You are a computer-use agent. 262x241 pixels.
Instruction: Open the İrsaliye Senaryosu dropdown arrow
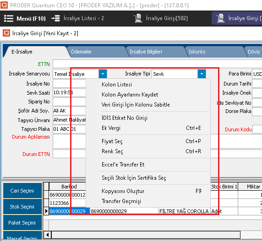[103, 74]
